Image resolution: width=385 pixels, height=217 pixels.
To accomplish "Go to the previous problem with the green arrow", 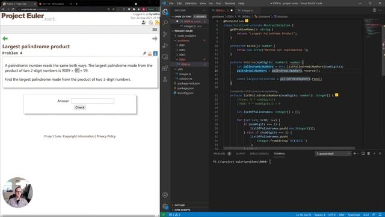I will point(5,39).
